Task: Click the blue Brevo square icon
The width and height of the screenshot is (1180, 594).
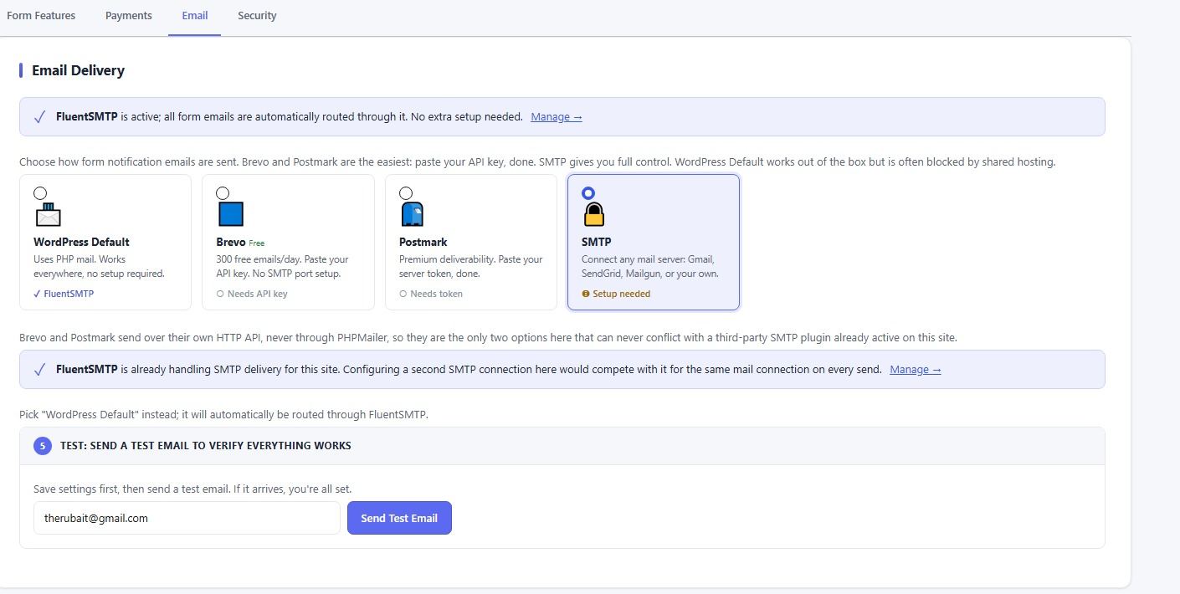Action: click(x=231, y=214)
